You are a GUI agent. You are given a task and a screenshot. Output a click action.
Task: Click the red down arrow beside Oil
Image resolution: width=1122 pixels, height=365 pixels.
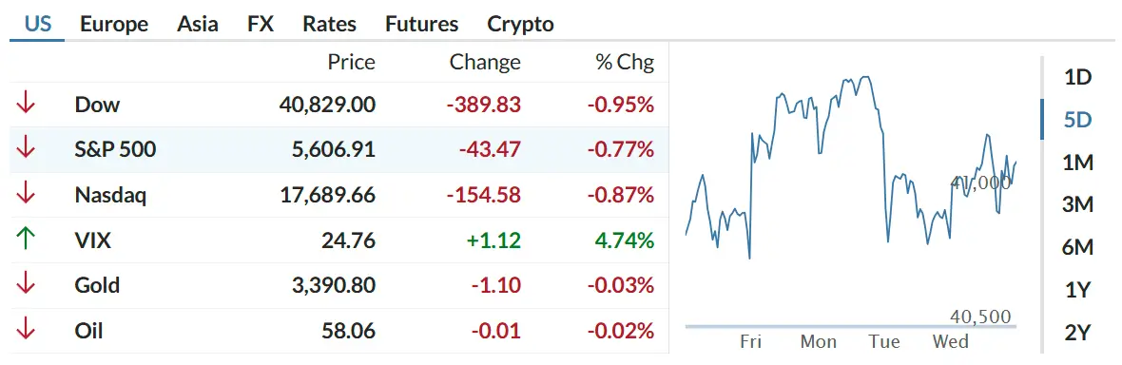coord(26,330)
